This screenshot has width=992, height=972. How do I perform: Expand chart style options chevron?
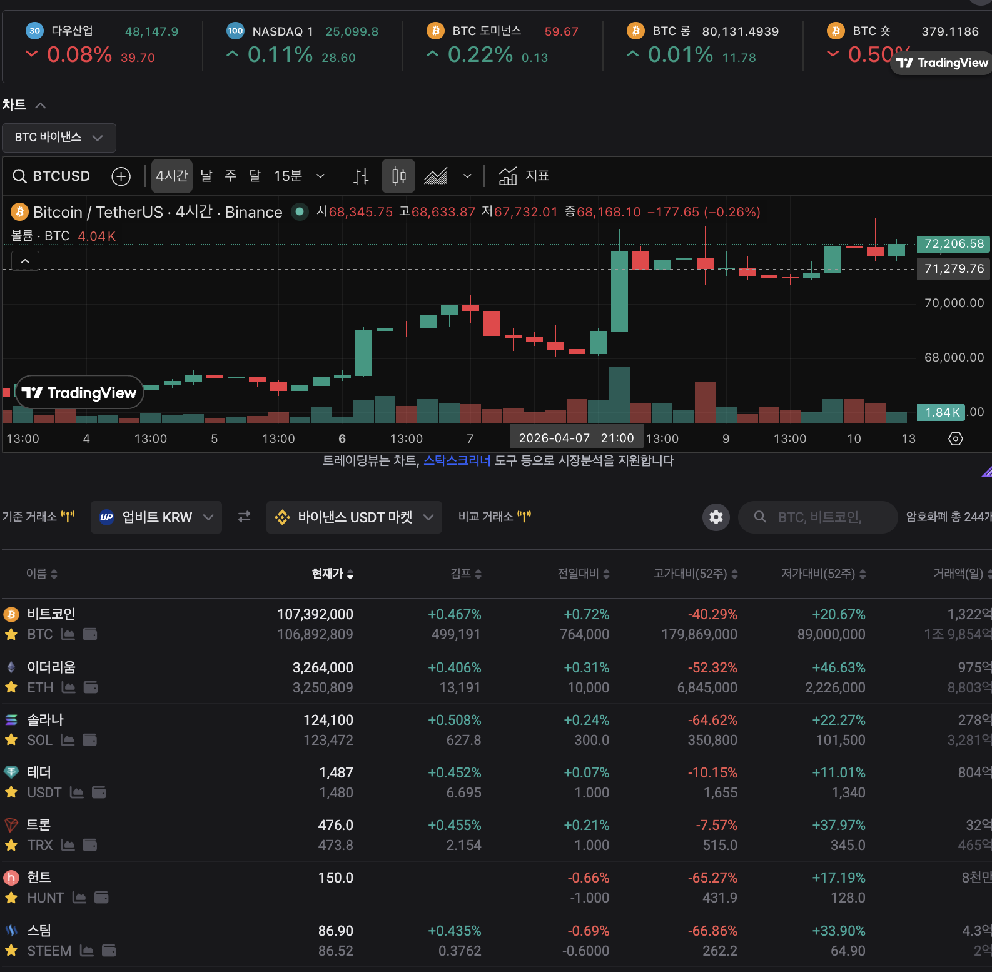[x=467, y=176]
